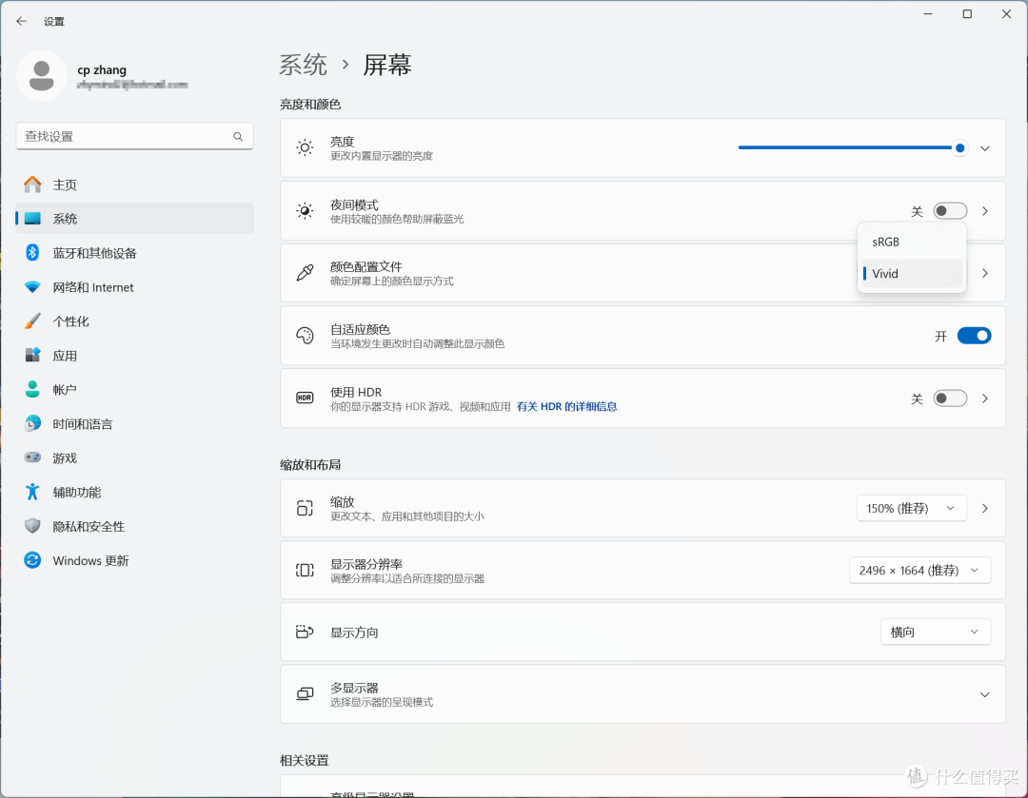Click the orientation icon for 显示方向
The height and width of the screenshot is (798, 1028).
pyautogui.click(x=305, y=633)
